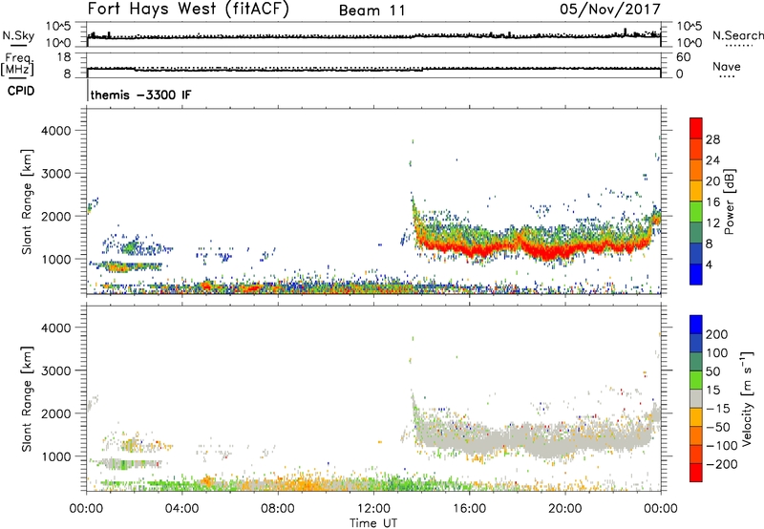Click the Freq. [MHz] axis label
Screen dimensions: 764x529
pyautogui.click(x=17, y=65)
